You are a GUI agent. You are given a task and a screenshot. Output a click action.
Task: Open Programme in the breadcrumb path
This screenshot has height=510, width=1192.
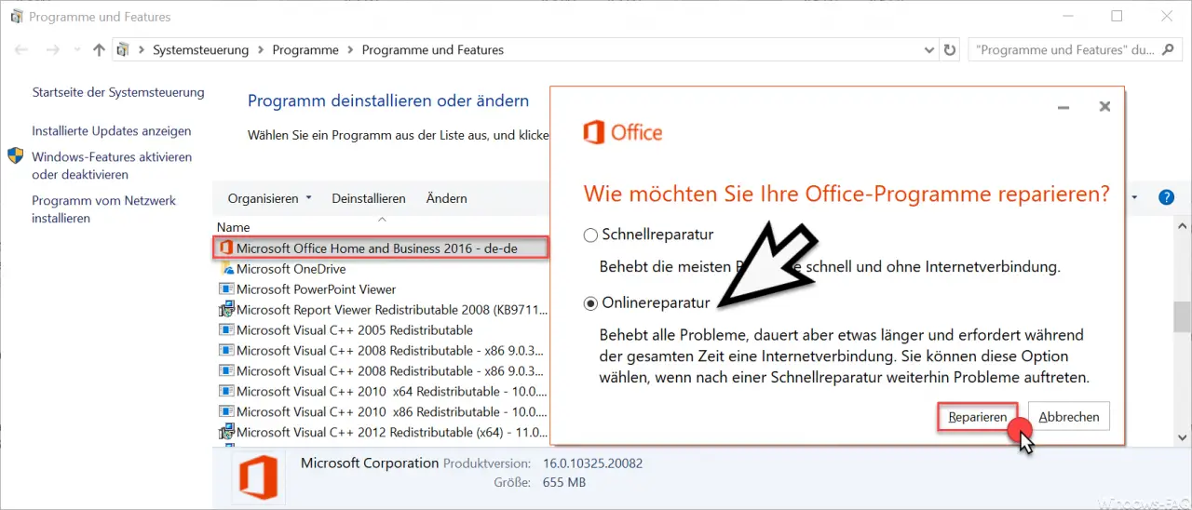coord(305,50)
